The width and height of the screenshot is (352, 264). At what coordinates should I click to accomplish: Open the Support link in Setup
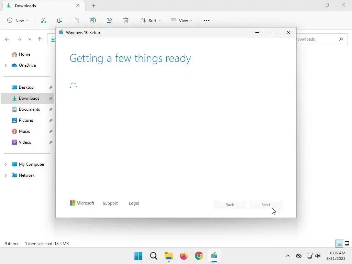pyautogui.click(x=110, y=203)
